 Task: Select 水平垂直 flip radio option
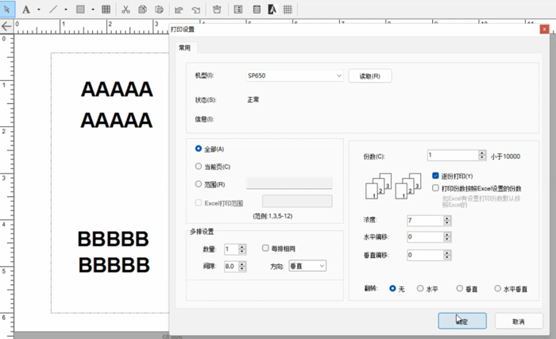click(x=498, y=289)
